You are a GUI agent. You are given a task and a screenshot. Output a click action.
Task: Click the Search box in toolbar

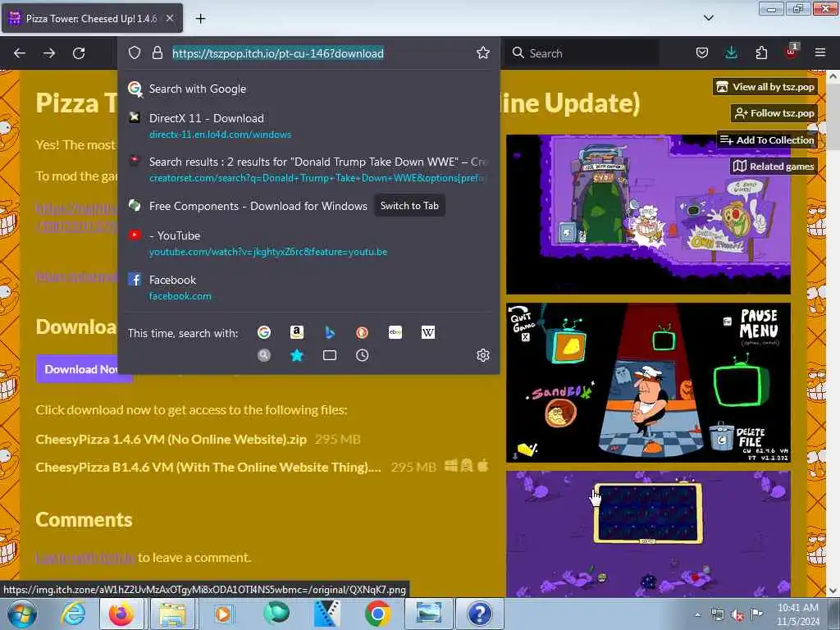[582, 53]
